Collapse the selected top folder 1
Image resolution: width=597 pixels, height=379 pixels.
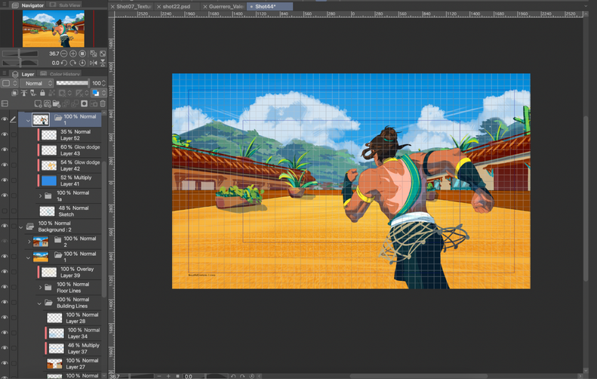(28, 120)
